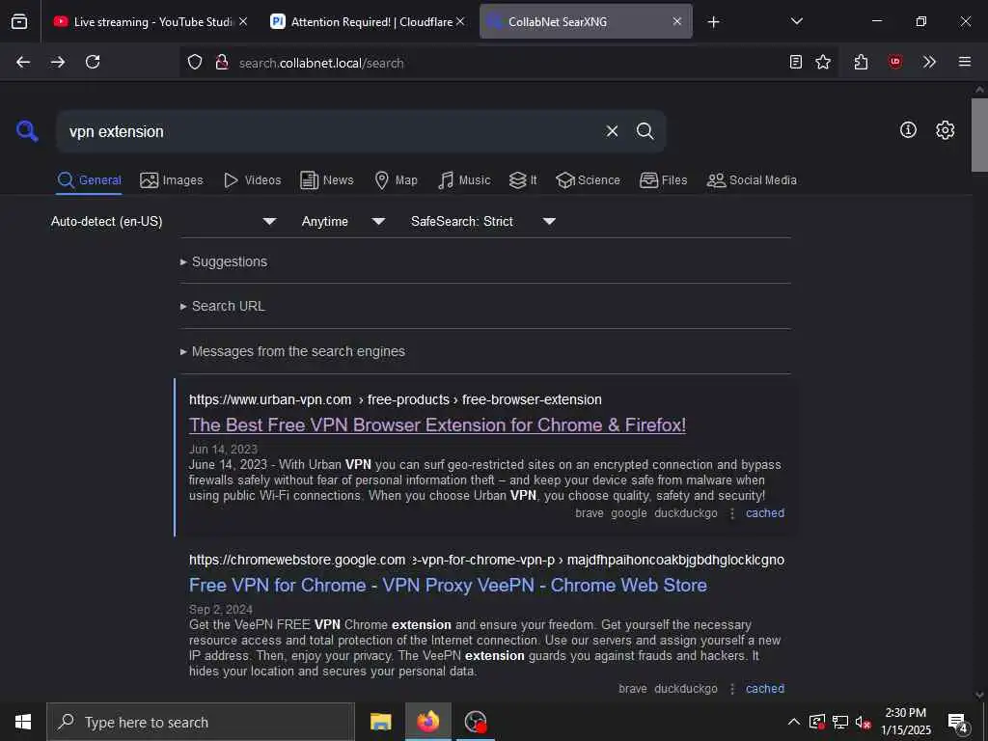Click the urban-vpn.com result URL
This screenshot has height=741, width=988.
tap(395, 399)
